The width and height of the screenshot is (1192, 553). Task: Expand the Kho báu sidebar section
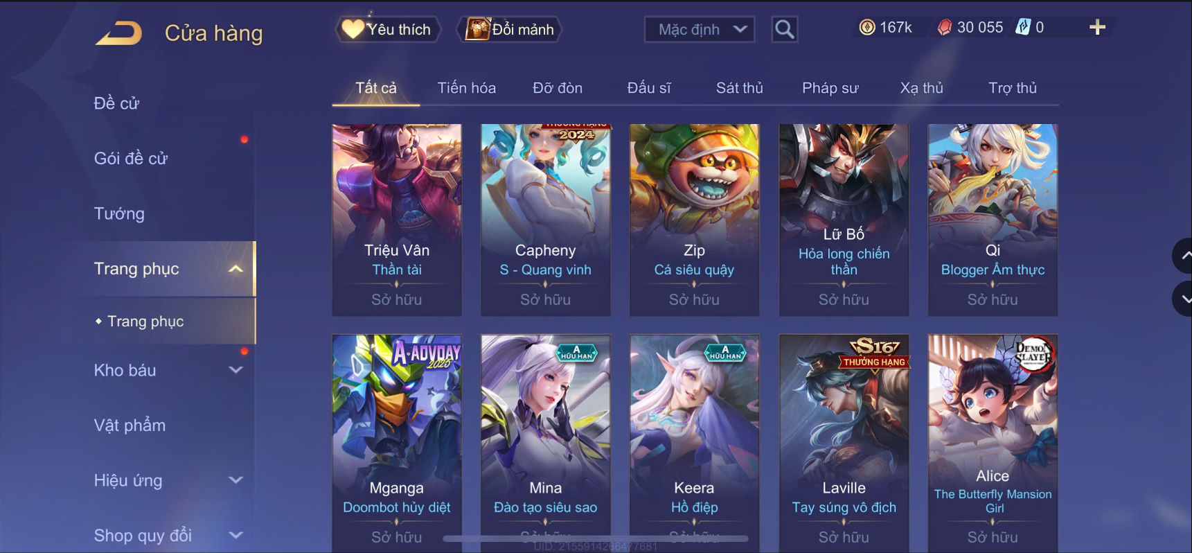[236, 370]
